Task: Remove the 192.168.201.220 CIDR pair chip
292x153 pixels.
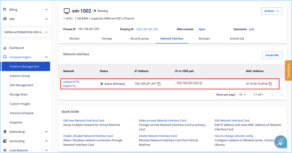Action: click(x=201, y=83)
